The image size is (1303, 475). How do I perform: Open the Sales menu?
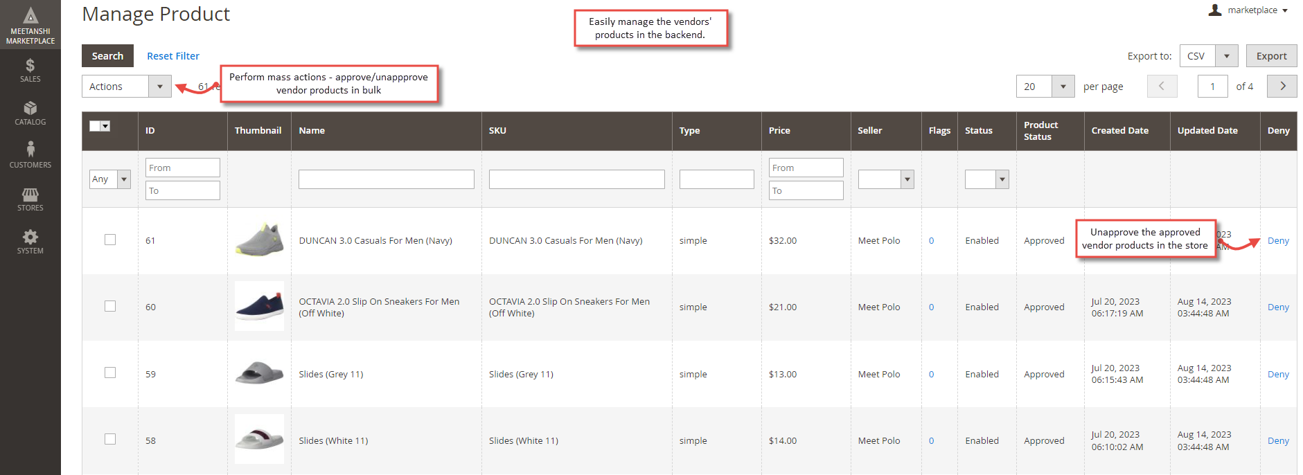pos(30,71)
